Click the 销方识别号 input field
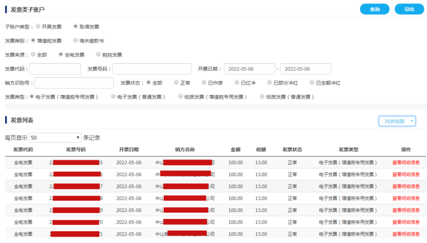The image size is (427, 243). [74, 83]
